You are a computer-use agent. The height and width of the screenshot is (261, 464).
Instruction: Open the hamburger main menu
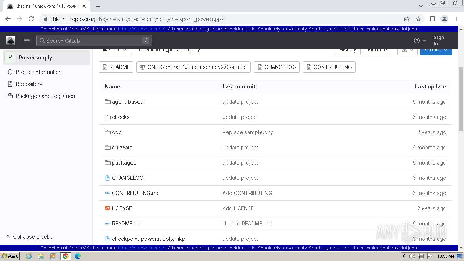tap(27, 41)
